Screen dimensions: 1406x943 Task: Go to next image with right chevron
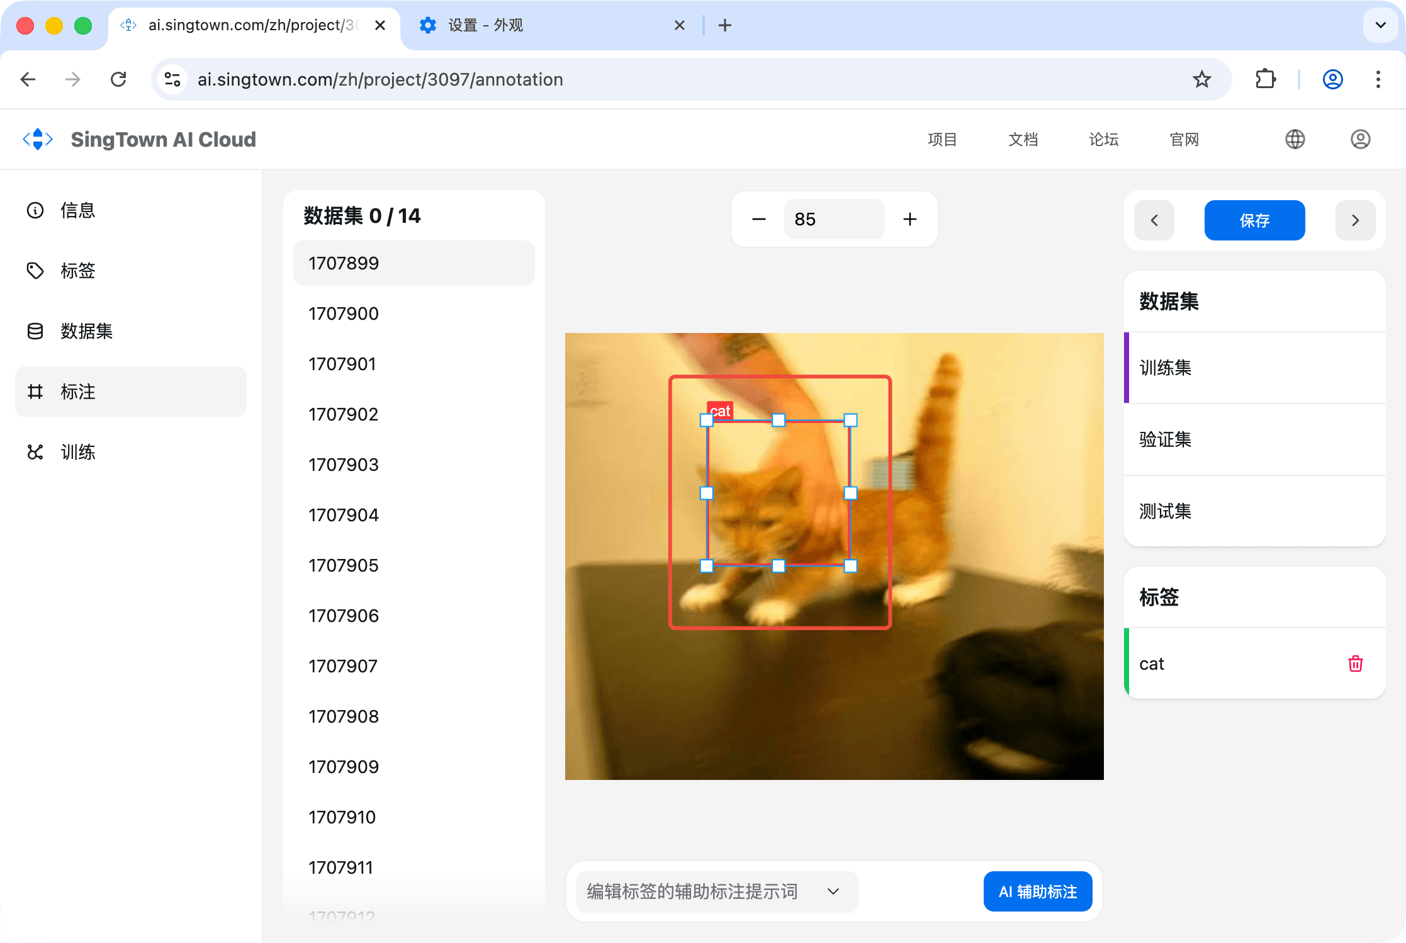(x=1355, y=220)
